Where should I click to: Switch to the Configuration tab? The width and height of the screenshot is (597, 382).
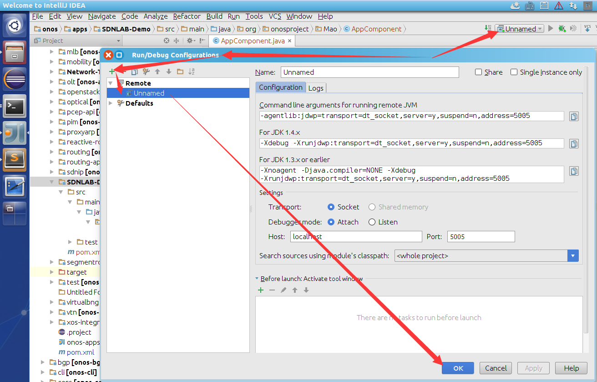[x=280, y=87]
